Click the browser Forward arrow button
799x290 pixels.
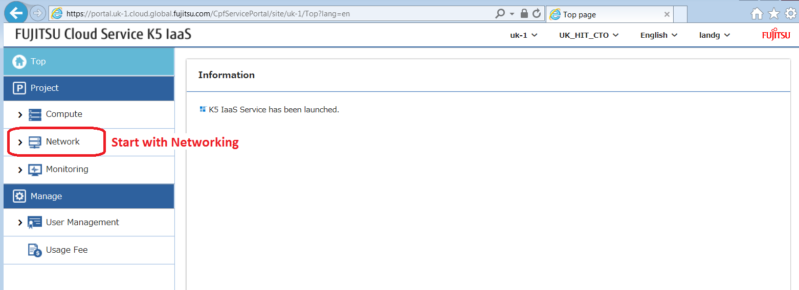click(x=38, y=13)
